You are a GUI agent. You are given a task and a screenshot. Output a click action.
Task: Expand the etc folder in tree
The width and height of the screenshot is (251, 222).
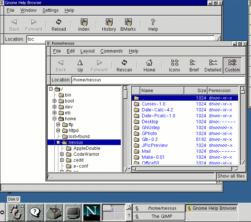[55, 113]
